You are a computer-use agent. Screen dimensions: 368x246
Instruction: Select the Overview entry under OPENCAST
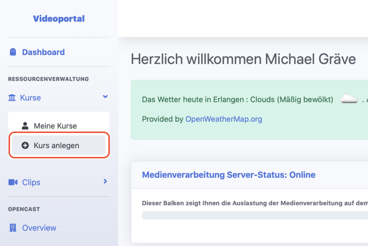[x=39, y=228]
